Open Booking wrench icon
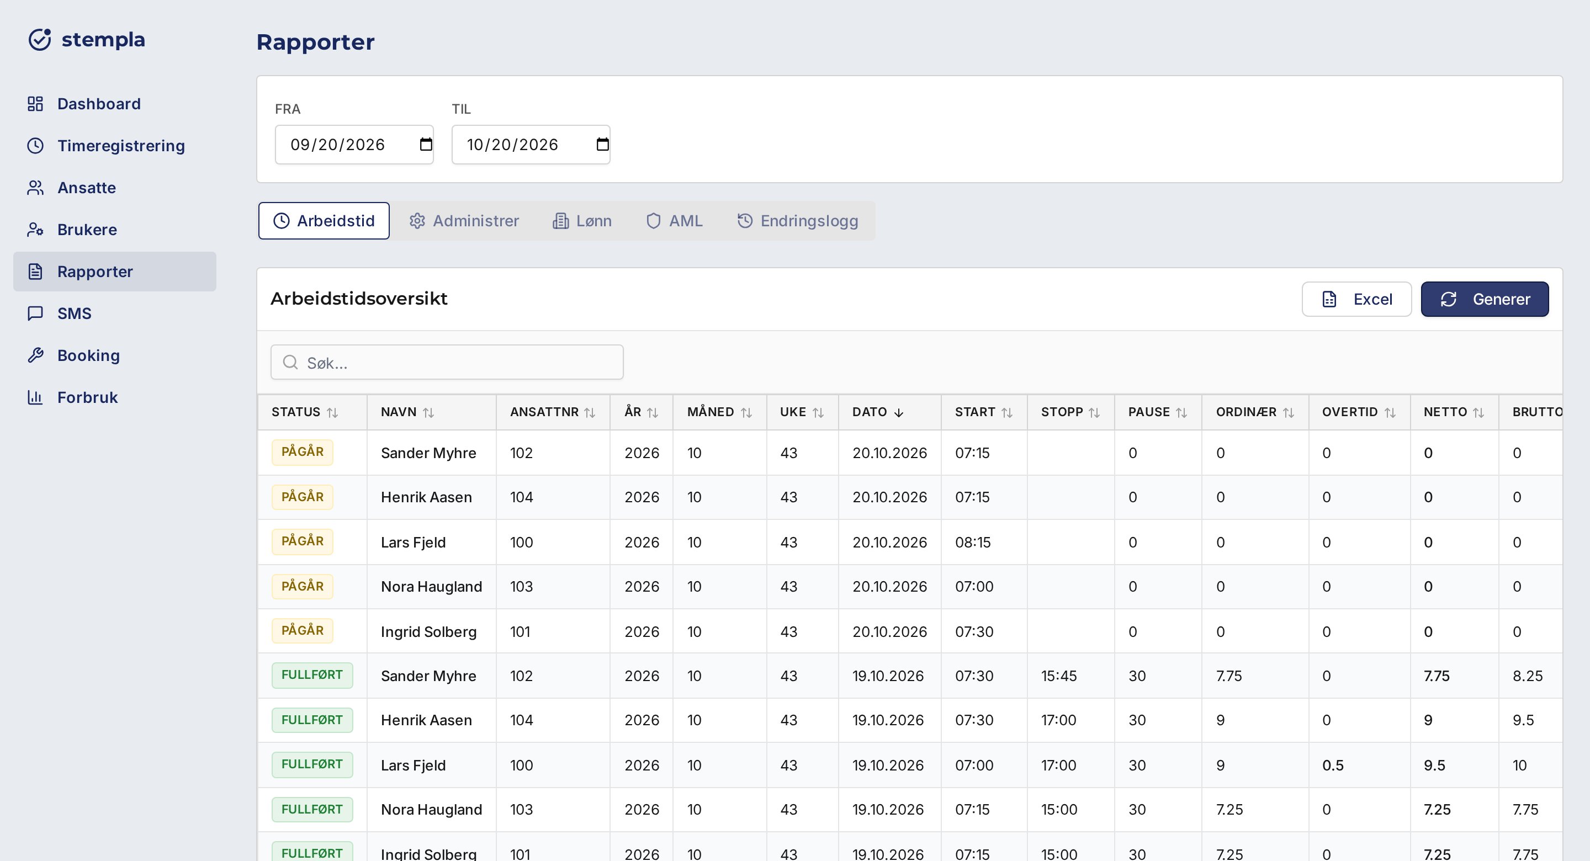Viewport: 1590px width, 861px height. pyautogui.click(x=35, y=355)
